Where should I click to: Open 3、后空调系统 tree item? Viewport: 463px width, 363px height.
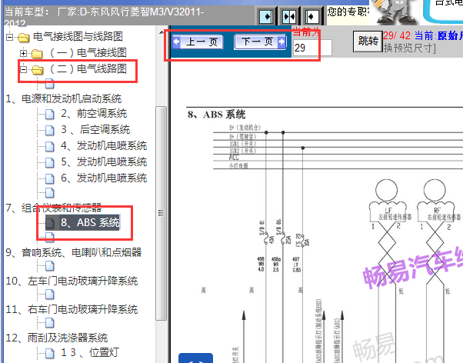[95, 130]
